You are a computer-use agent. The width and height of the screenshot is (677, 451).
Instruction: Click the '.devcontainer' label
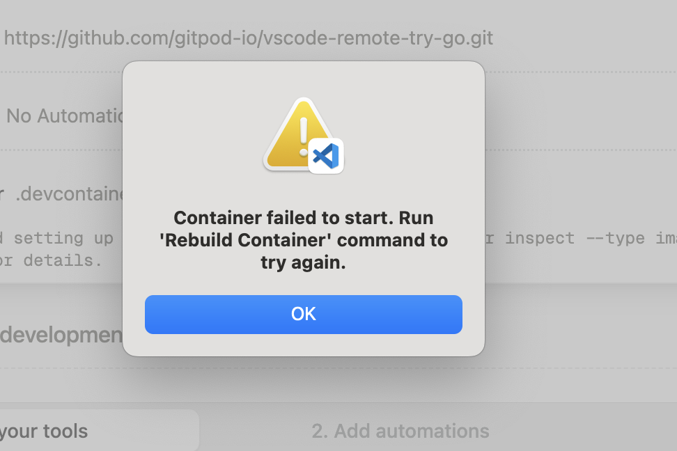tap(70, 194)
